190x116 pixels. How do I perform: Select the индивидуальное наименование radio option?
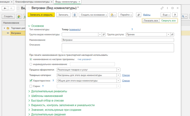click(31, 64)
